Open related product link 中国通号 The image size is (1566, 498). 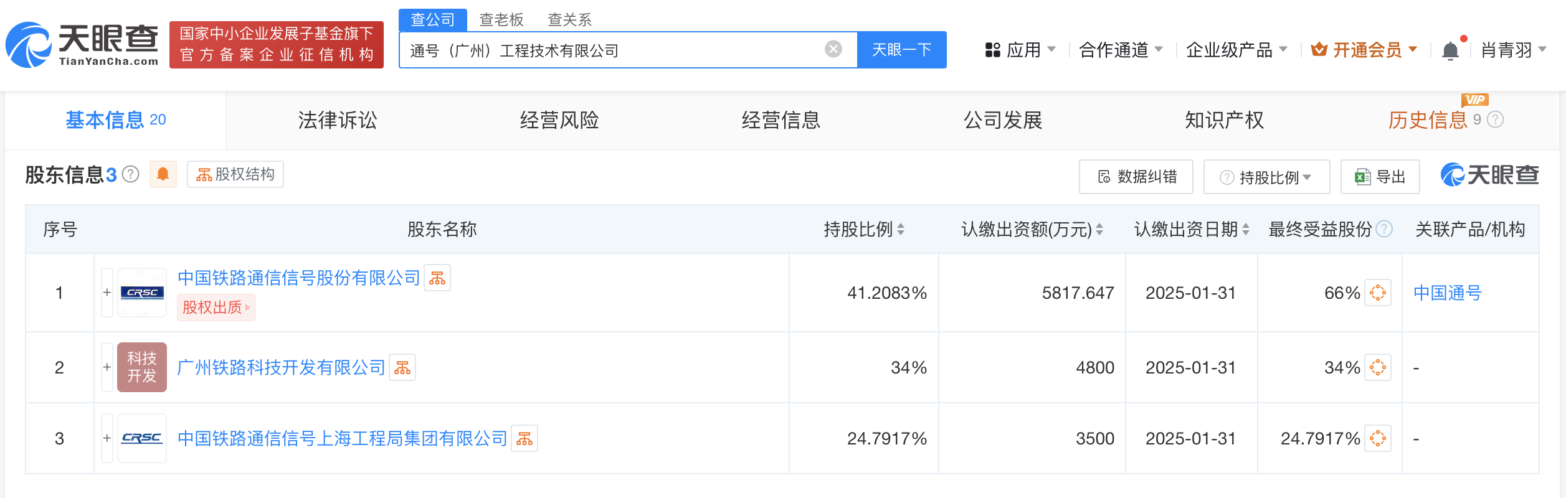[1448, 293]
